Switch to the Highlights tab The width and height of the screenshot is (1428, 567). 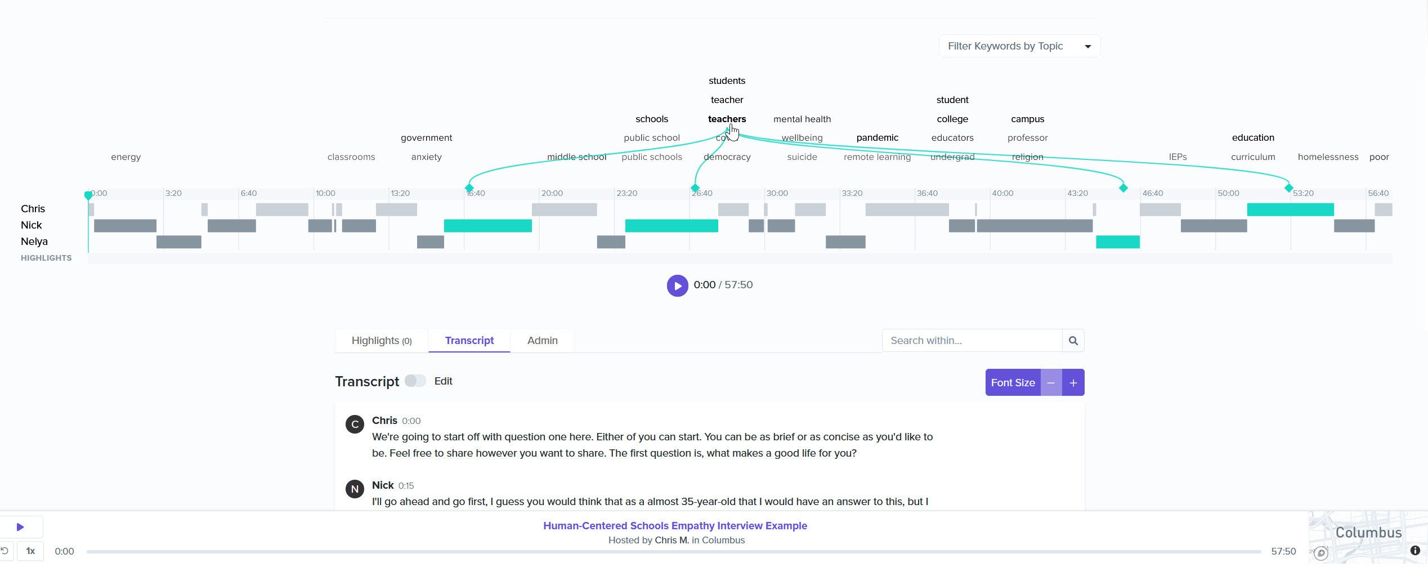coord(382,341)
